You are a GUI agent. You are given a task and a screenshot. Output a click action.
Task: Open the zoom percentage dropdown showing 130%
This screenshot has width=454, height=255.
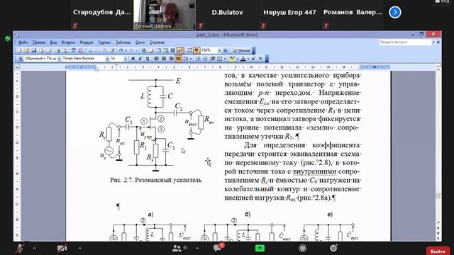tap(219, 50)
